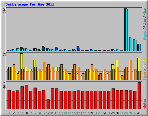Select the short orange sites bar for day 27
Screen dimensions: 148x116
coord(122,78)
